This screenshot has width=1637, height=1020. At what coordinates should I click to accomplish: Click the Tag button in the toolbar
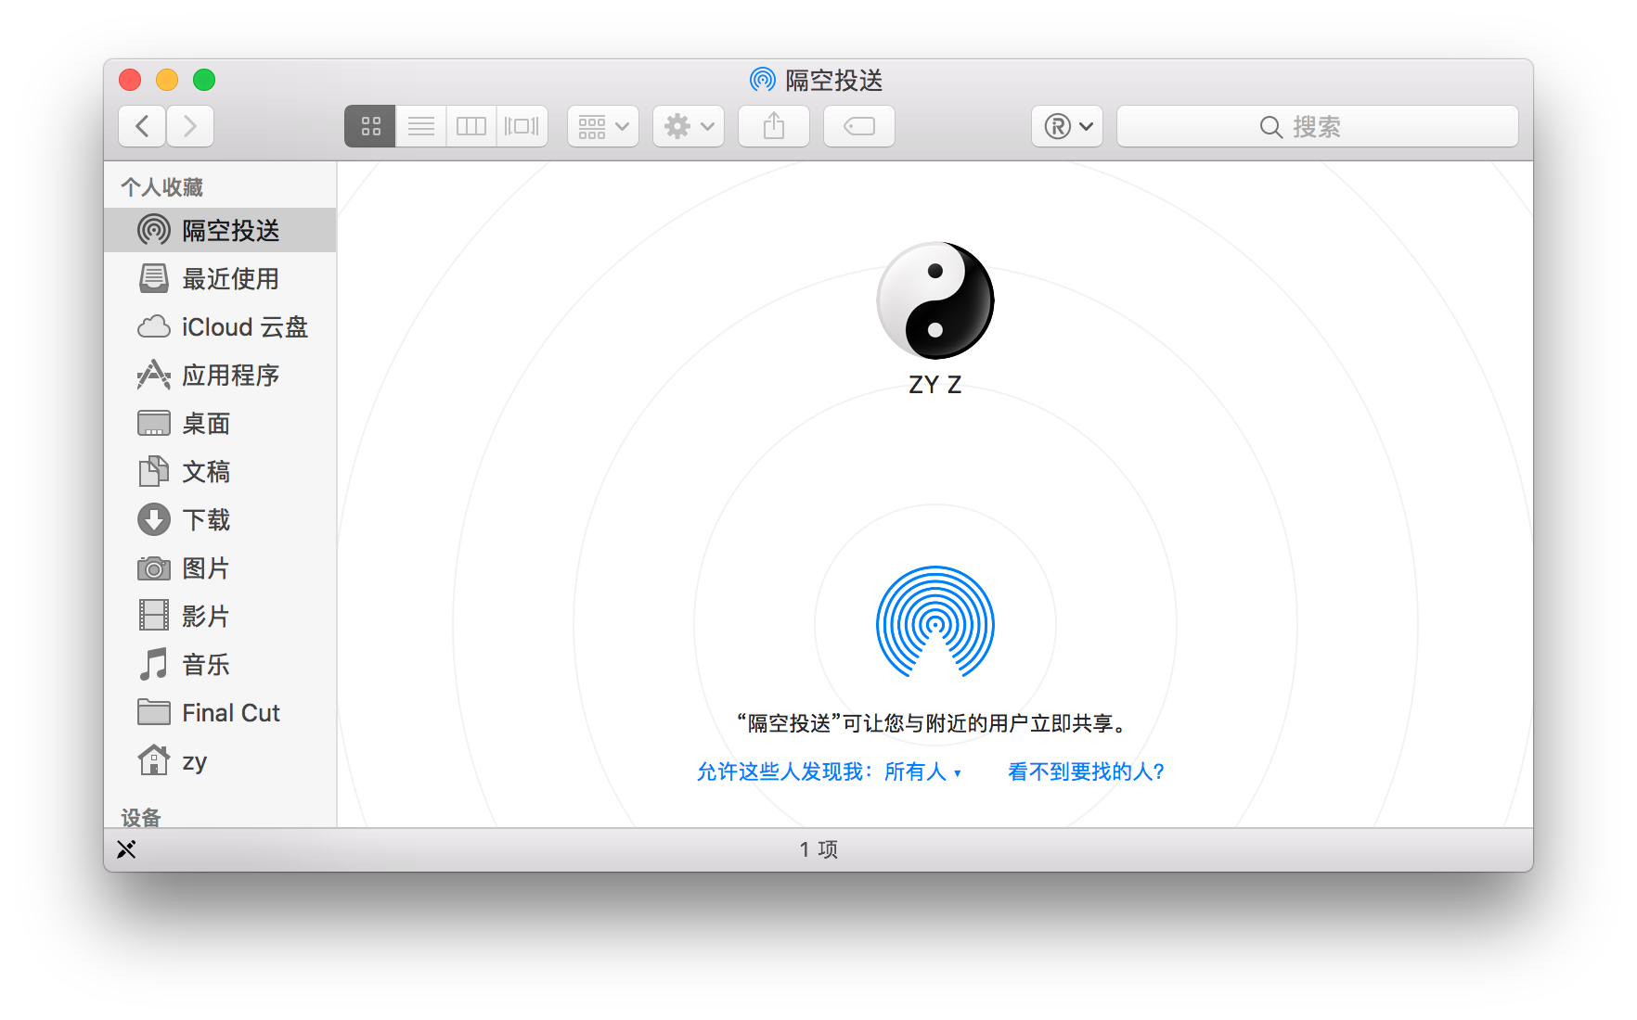(858, 126)
